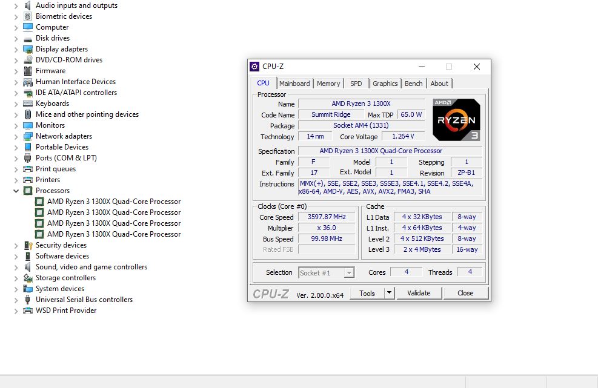Click the CPU-Z title bar app icon
The image size is (598, 388).
click(x=254, y=67)
